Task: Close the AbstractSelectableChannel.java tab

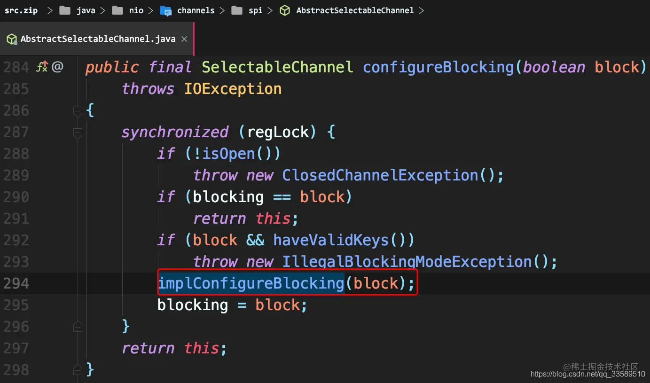Action: (x=184, y=39)
